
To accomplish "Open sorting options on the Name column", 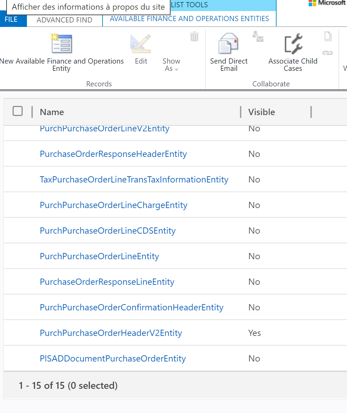I will (52, 112).
